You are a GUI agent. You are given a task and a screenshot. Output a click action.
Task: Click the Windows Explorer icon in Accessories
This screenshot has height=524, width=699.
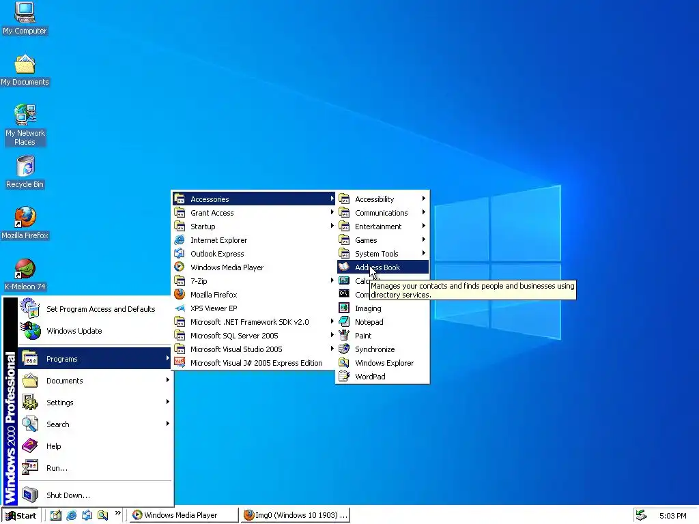344,362
